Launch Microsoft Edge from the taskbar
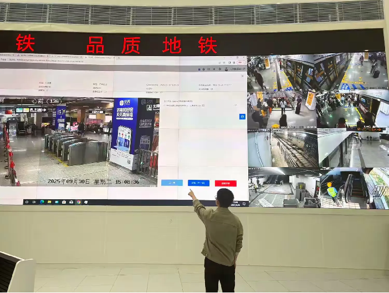 pos(42,202)
